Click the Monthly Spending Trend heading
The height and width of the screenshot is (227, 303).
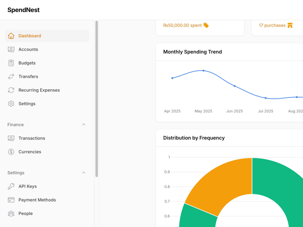pyautogui.click(x=192, y=52)
